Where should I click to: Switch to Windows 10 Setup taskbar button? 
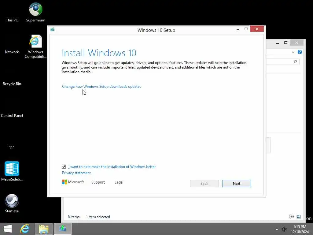pyautogui.click(x=62, y=229)
